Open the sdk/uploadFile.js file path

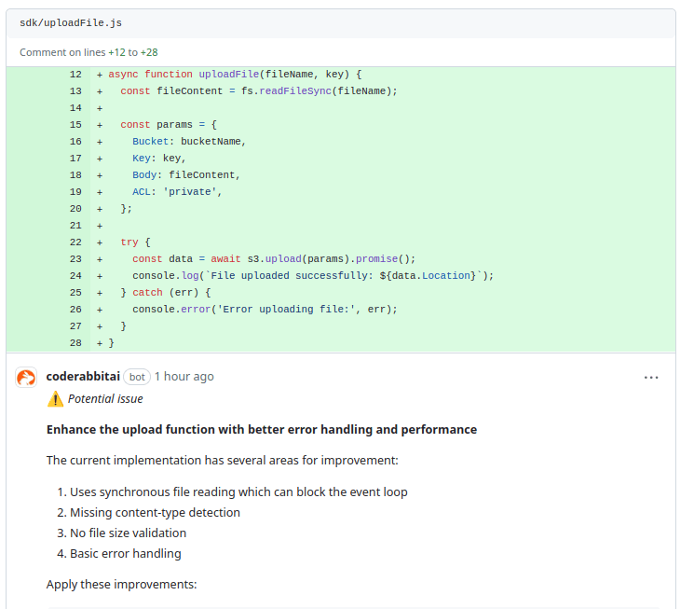click(x=71, y=22)
